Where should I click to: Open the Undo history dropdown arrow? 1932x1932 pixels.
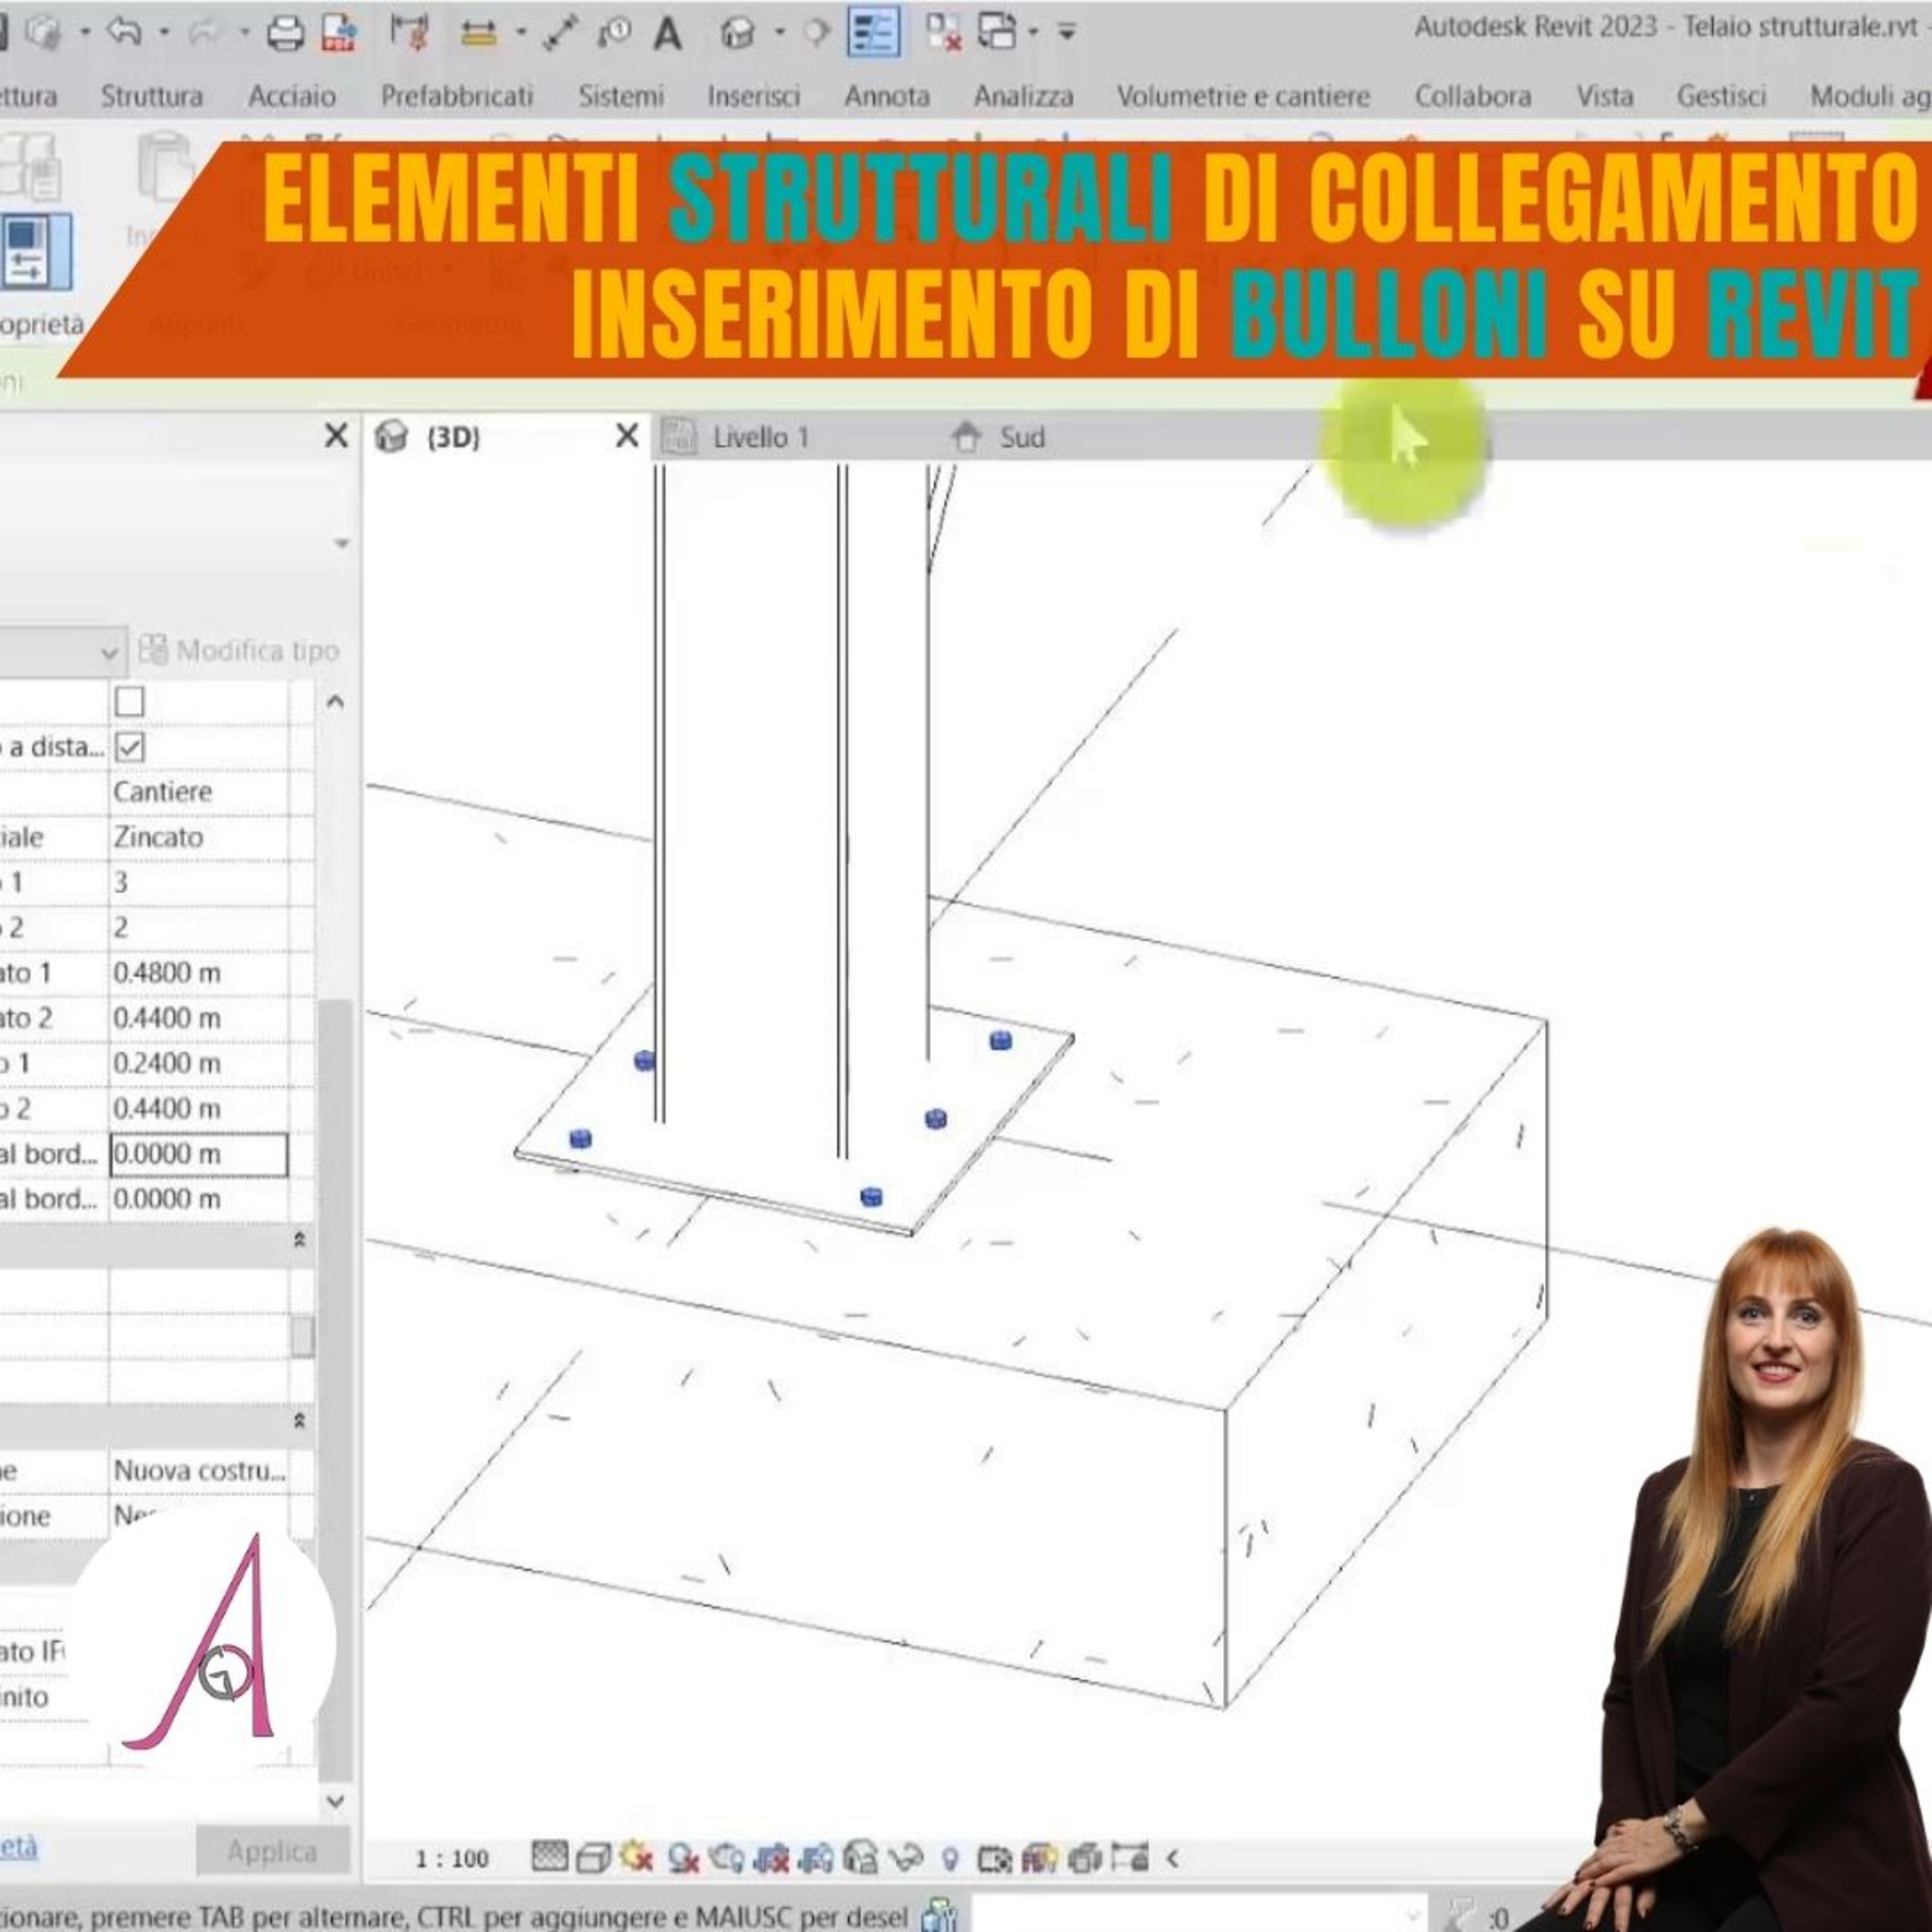164,33
